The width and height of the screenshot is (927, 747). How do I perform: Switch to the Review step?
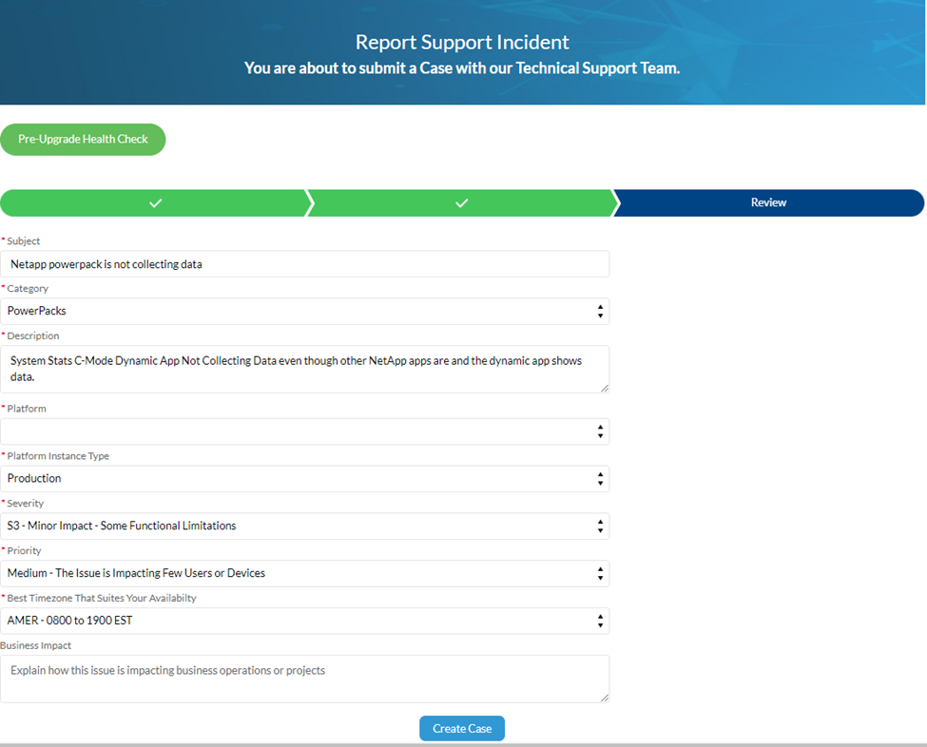click(x=768, y=202)
